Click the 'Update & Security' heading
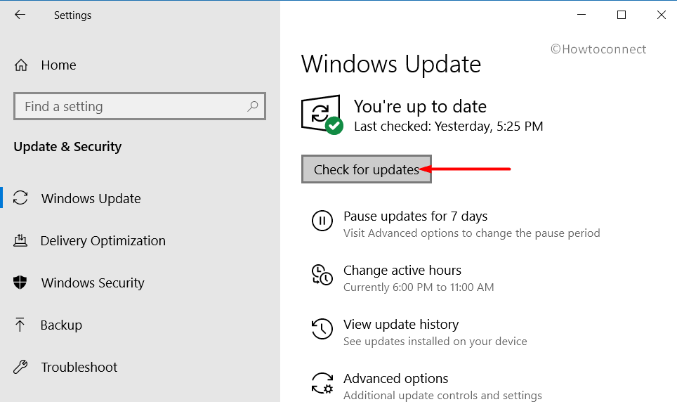Viewport: 677px width, 402px height. (x=68, y=147)
